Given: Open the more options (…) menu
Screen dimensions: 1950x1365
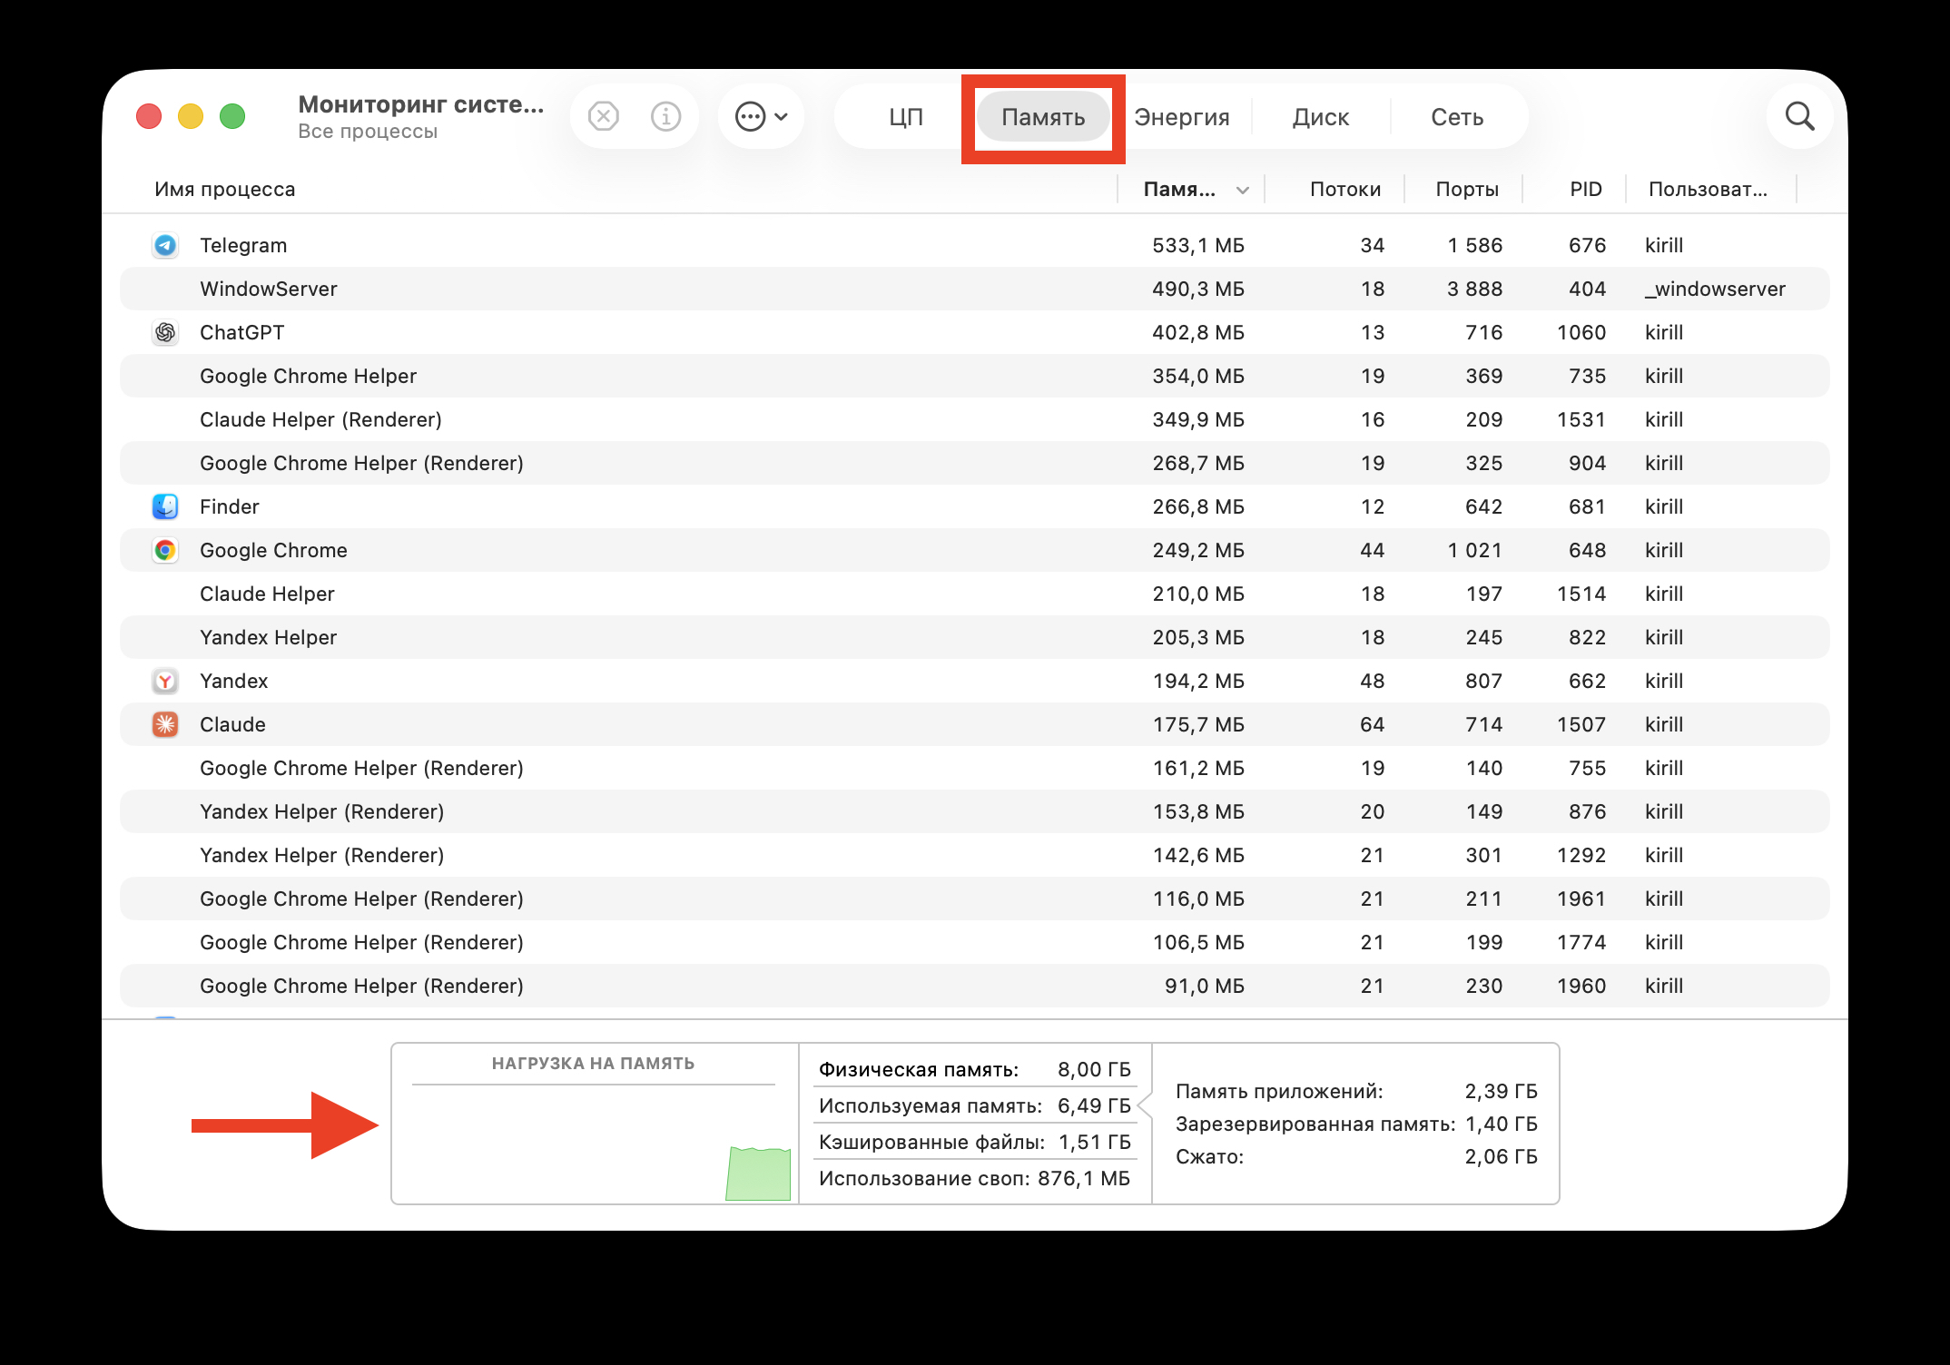Looking at the screenshot, I should [751, 116].
